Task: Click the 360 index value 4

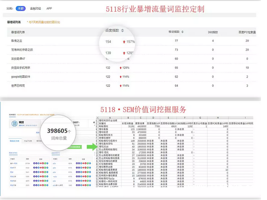Action: [213, 41]
